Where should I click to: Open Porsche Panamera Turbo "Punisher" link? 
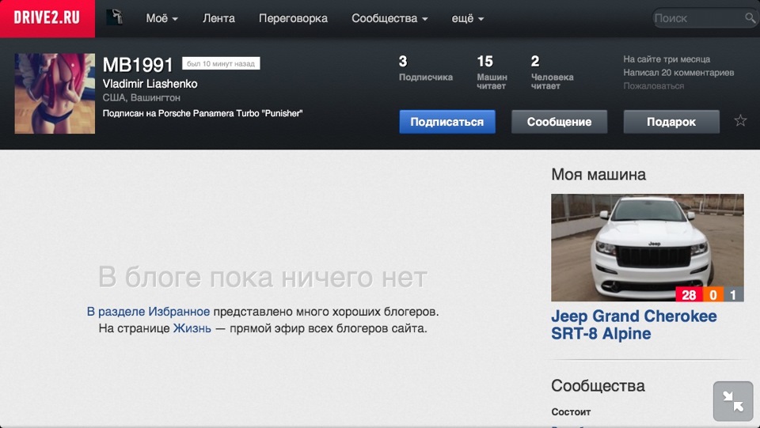pyautogui.click(x=230, y=113)
